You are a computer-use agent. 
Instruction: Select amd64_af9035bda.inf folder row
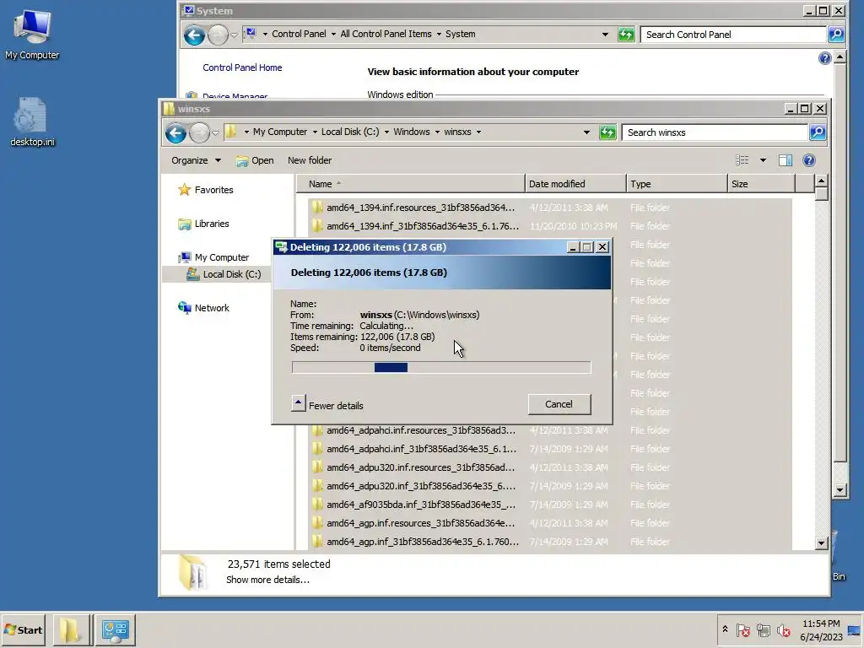pyautogui.click(x=550, y=505)
